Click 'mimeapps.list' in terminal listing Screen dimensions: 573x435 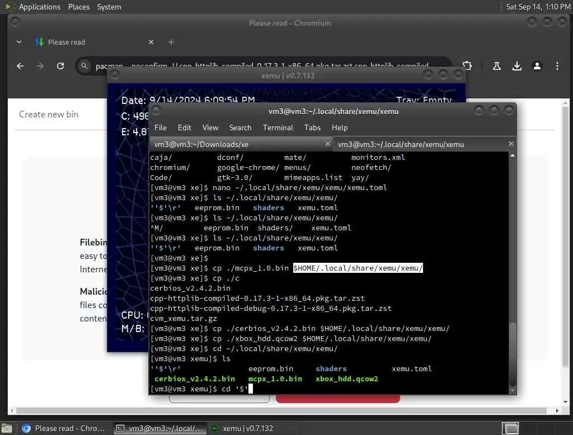click(x=313, y=177)
